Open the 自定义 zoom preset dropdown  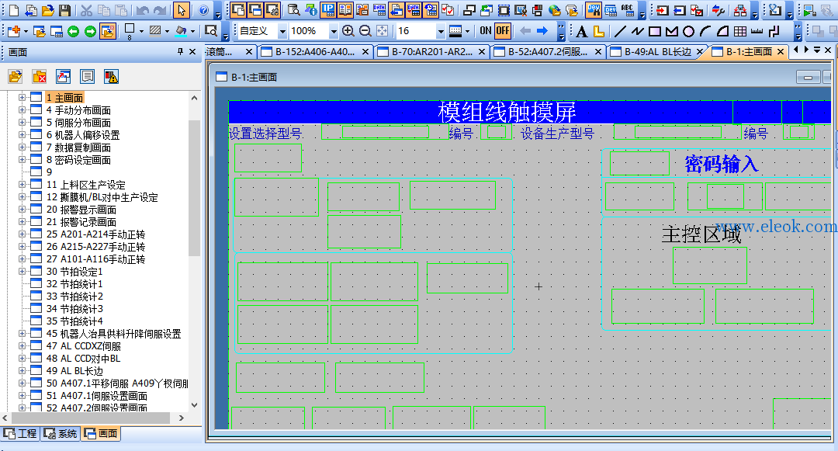point(282,32)
